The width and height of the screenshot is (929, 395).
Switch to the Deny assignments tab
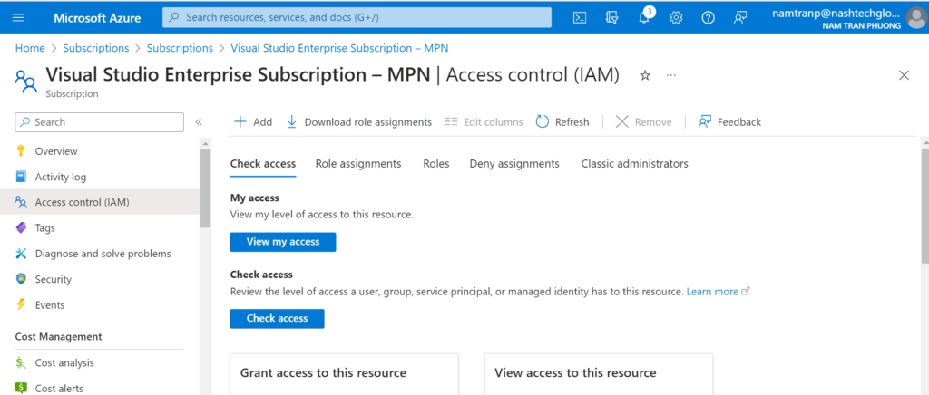[x=513, y=164]
